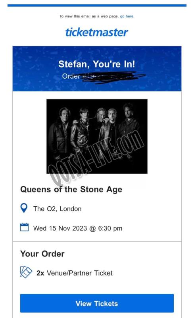194x318 pixels.
Task: Click the tickets icon under Your Order
Action: pyautogui.click(x=26, y=272)
